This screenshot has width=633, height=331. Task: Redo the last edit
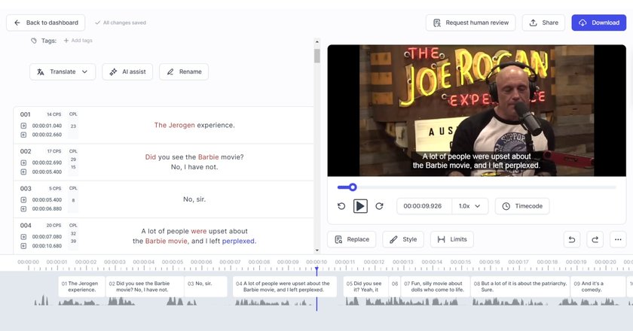(x=595, y=239)
